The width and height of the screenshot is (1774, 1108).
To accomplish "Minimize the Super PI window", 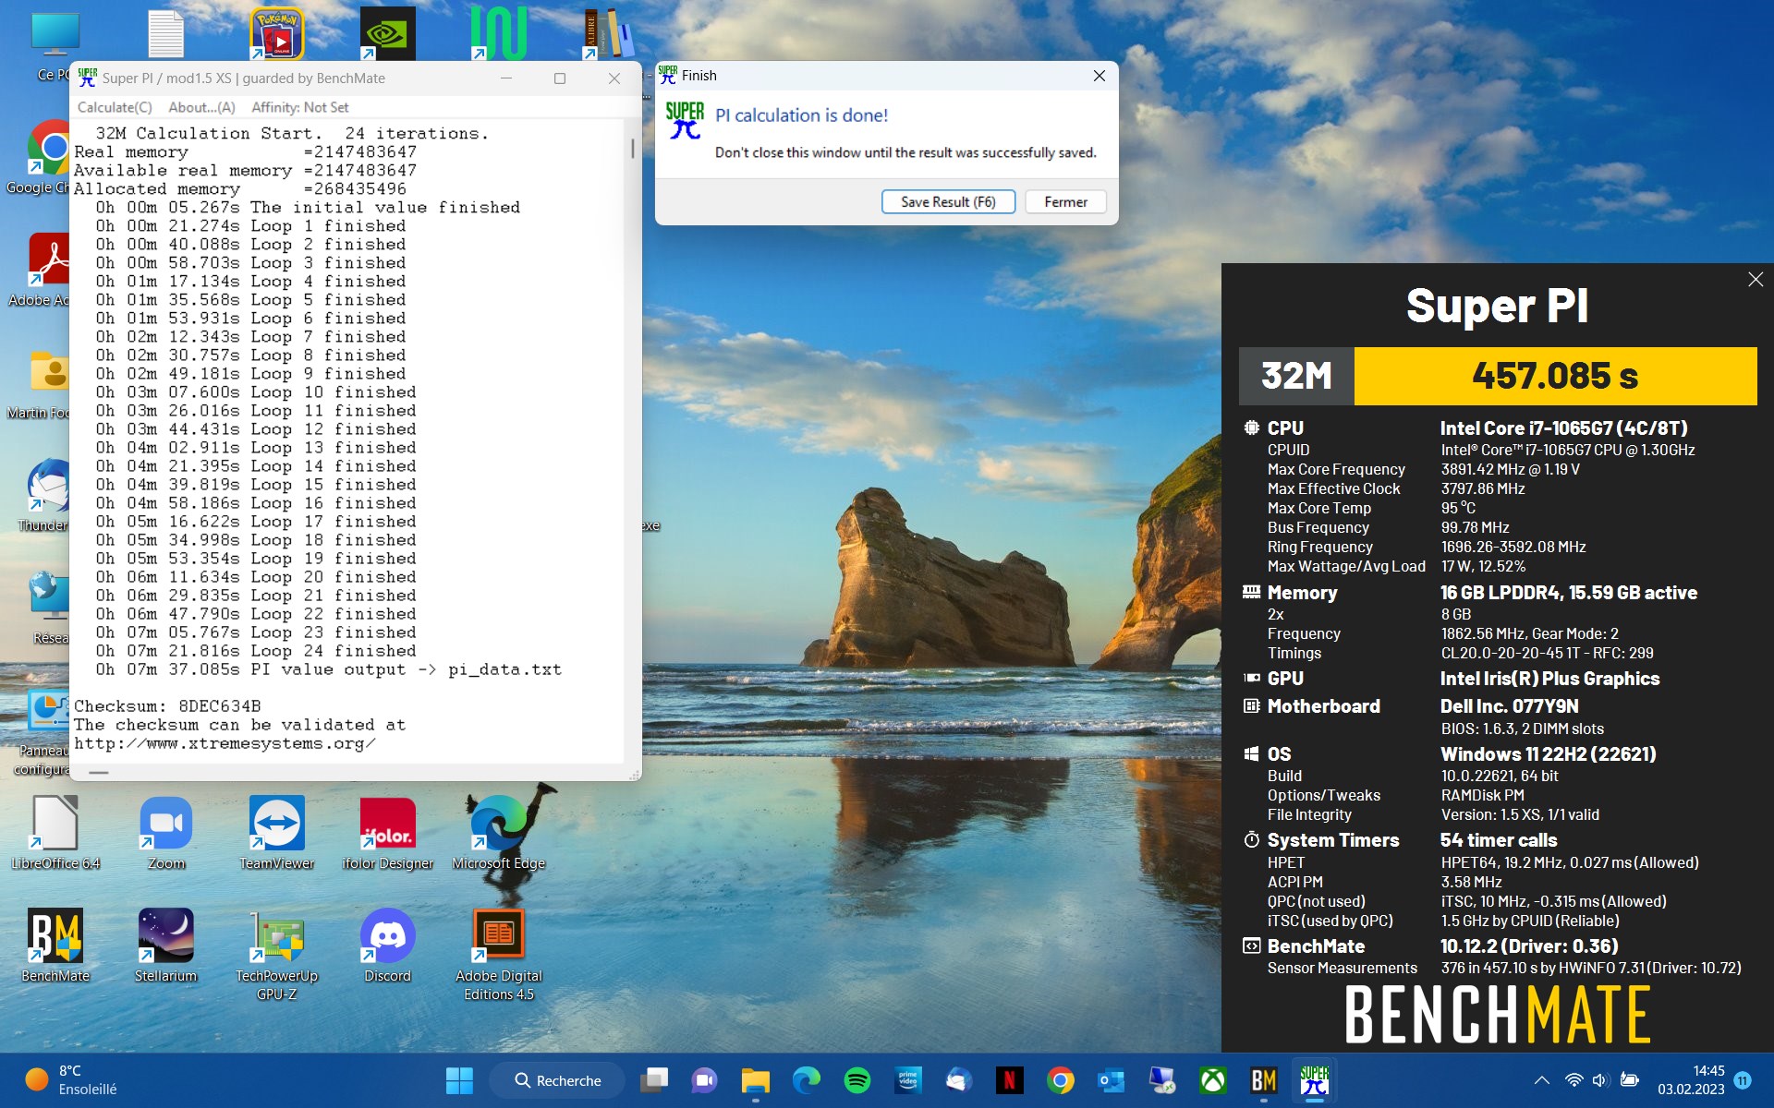I will tap(506, 78).
